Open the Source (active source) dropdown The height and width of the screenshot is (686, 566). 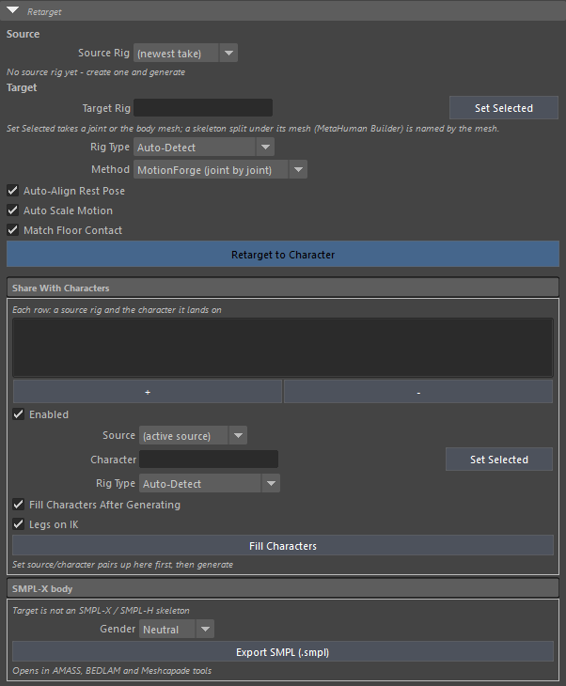coord(193,436)
